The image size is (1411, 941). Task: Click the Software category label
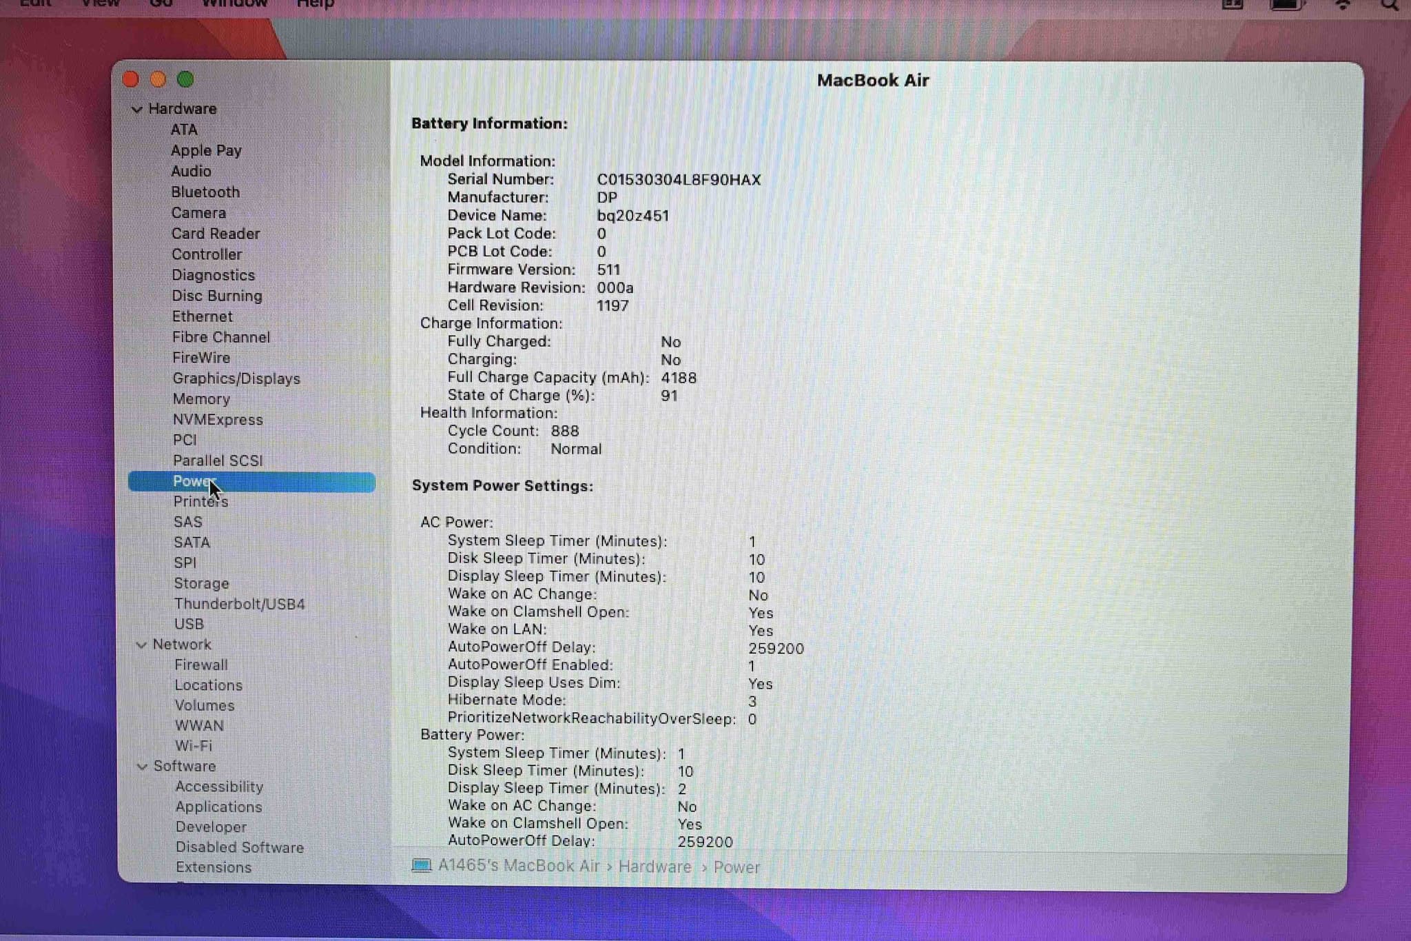pos(185,766)
